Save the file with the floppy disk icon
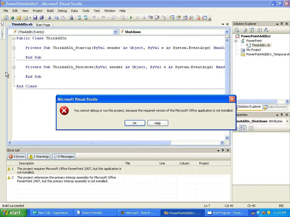Image resolution: width=290 pixels, height=217 pixels. point(35,18)
